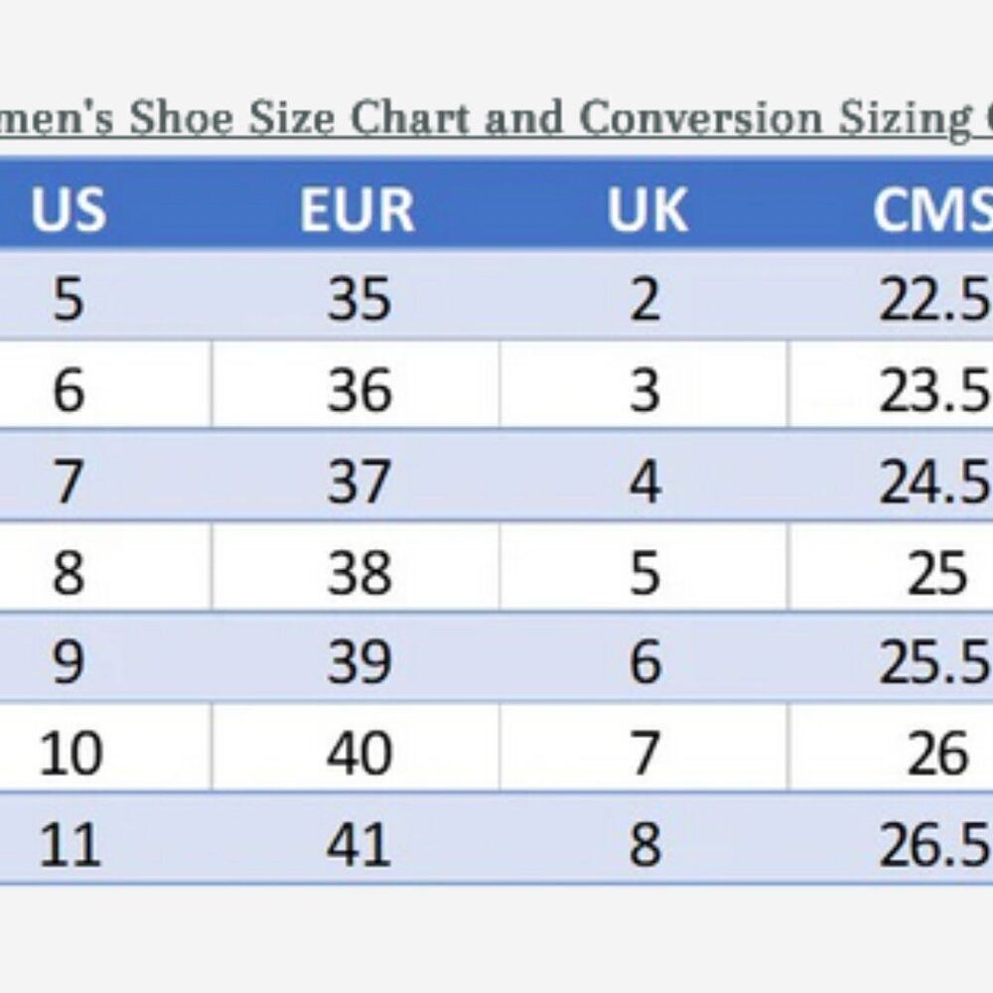Pick the EUR 38 cell

(358, 573)
